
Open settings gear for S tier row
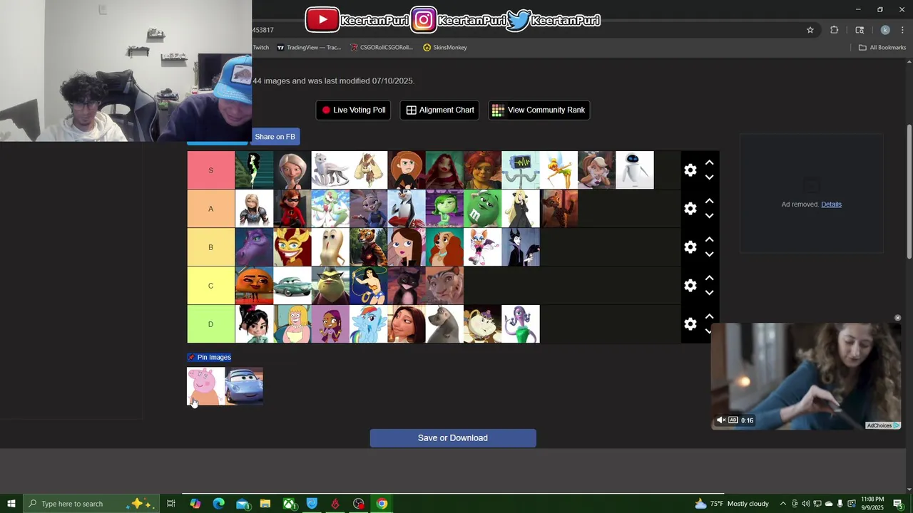click(x=690, y=170)
